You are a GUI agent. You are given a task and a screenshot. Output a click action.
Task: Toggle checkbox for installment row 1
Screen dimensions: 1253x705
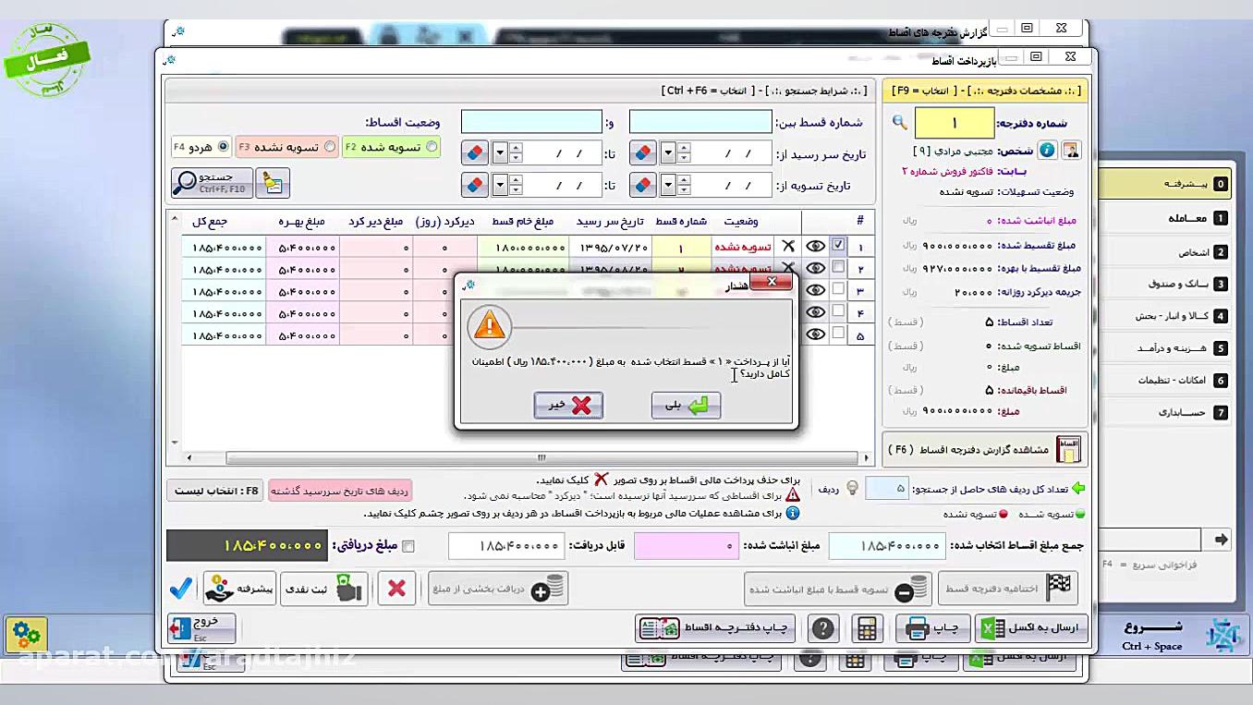click(838, 246)
